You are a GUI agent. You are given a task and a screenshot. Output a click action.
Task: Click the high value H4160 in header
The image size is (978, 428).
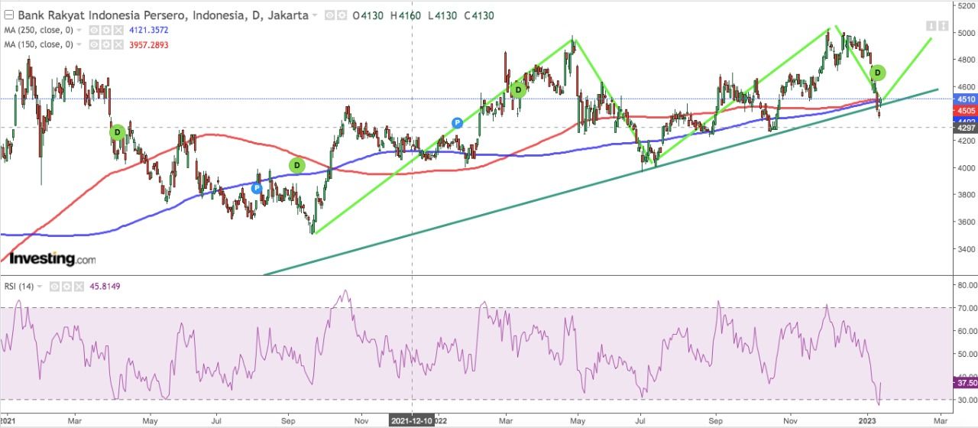[406, 15]
